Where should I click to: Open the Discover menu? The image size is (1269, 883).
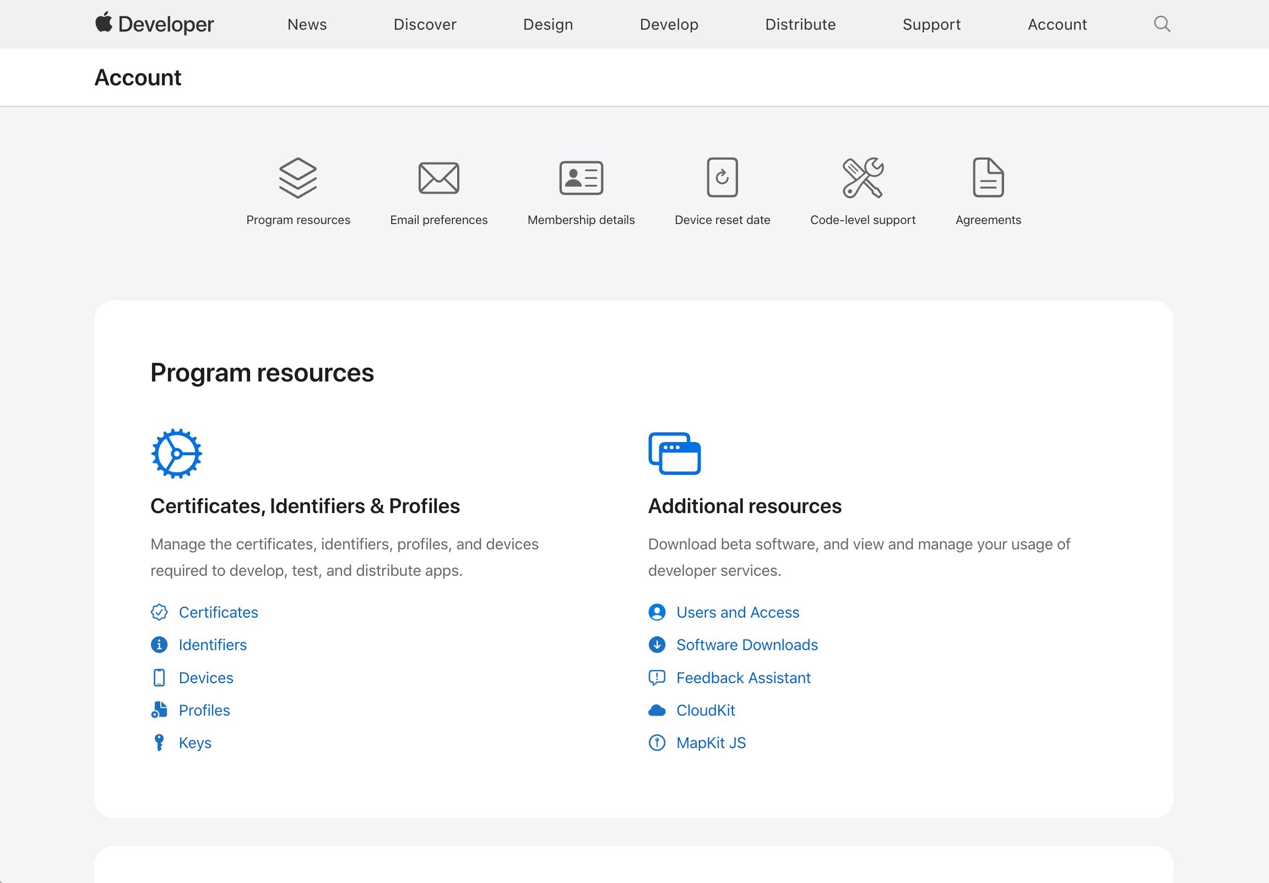(x=425, y=24)
